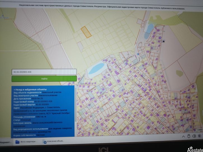Select the Кадастровый номер value in panel
Viewport: 203px width, 152px height.
(x=44, y=101)
